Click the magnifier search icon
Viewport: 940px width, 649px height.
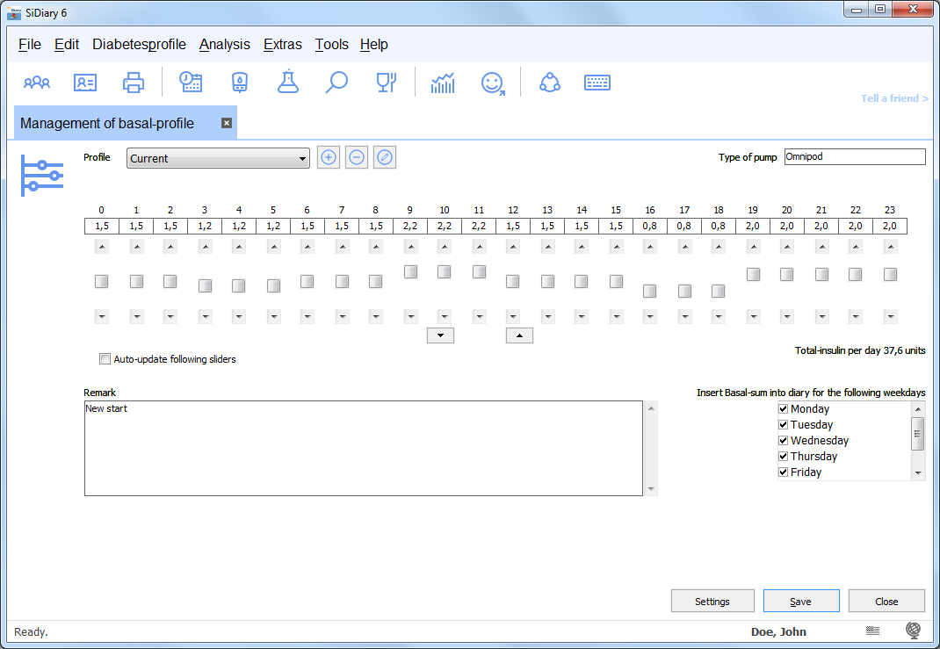coord(336,83)
